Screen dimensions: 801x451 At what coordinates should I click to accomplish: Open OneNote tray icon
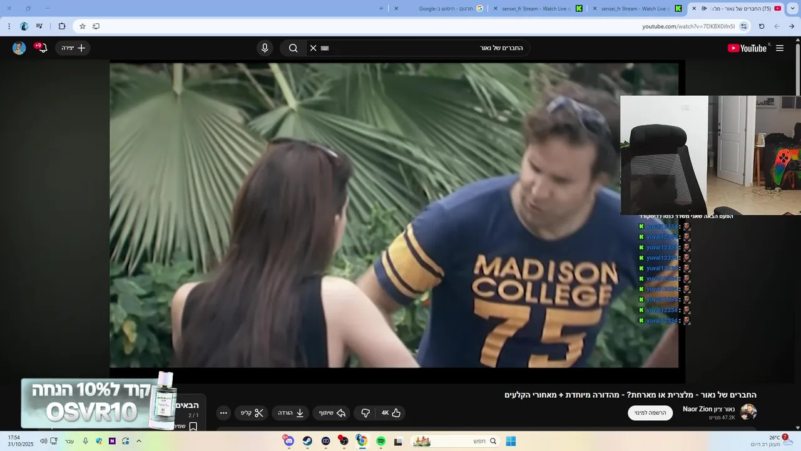pos(112,441)
